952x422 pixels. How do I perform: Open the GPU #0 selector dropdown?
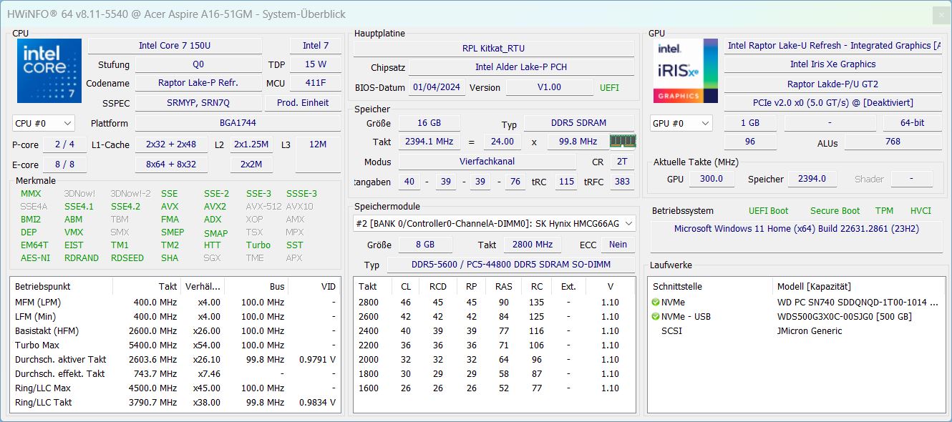(681, 123)
